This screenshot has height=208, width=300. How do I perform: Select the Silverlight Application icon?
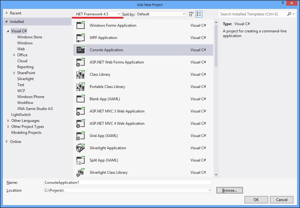(81, 148)
